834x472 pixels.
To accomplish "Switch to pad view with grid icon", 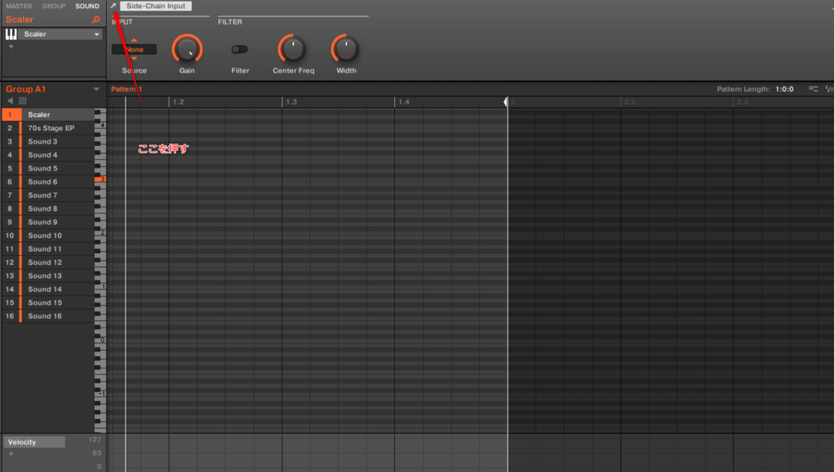I will 23,101.
